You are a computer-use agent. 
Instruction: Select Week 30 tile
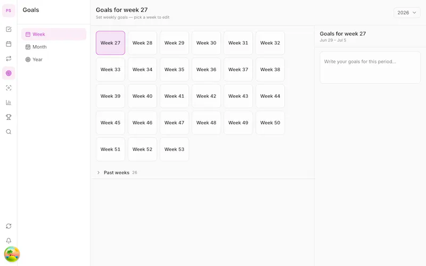click(206, 43)
